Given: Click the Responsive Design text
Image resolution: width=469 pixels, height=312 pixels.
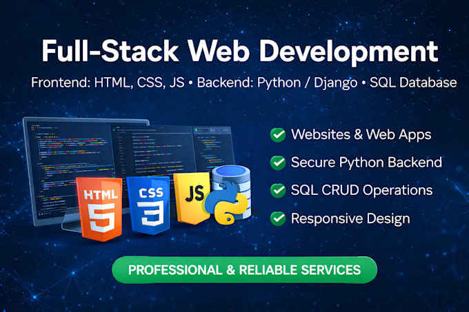Looking at the screenshot, I should pos(350,218).
